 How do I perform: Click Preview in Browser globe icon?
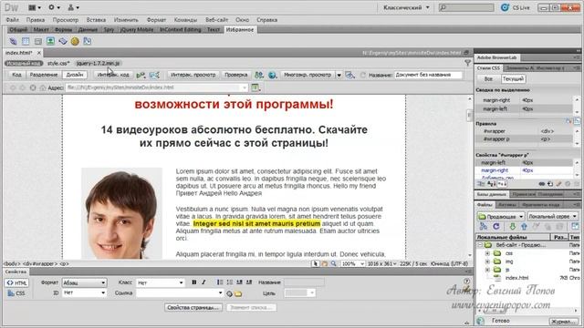click(272, 75)
